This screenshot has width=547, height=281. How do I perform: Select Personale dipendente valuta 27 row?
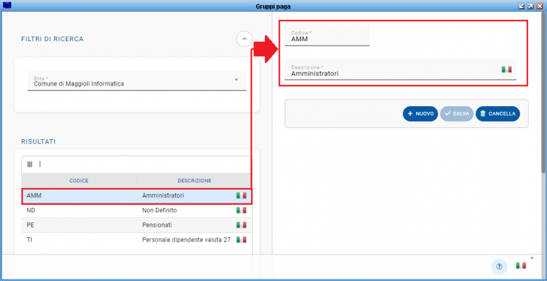pos(187,240)
